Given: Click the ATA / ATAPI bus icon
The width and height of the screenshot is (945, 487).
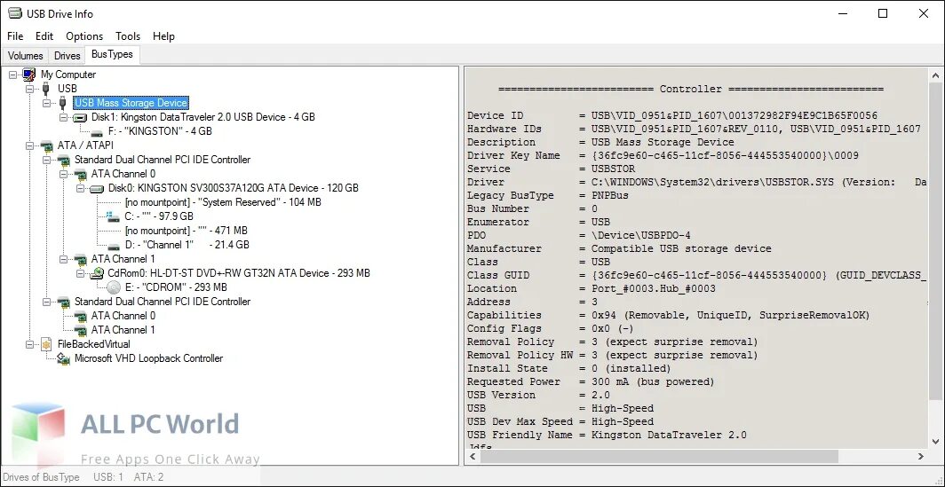Looking at the screenshot, I should point(46,145).
